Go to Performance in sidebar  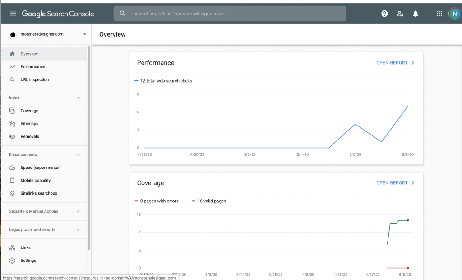click(44, 67)
